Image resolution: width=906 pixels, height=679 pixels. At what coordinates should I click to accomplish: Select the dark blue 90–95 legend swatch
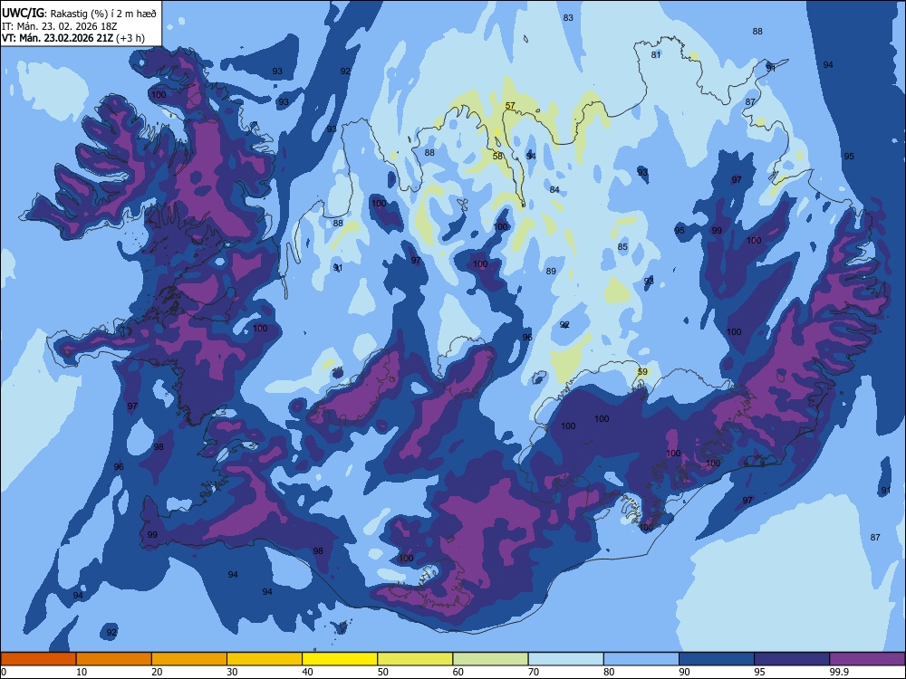point(717,659)
